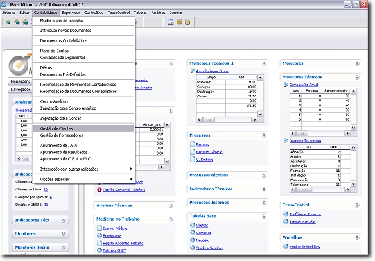Click the page icon beside Registo Acidentes Trabalho
This screenshot has height=261, width=375.
pos(100,243)
